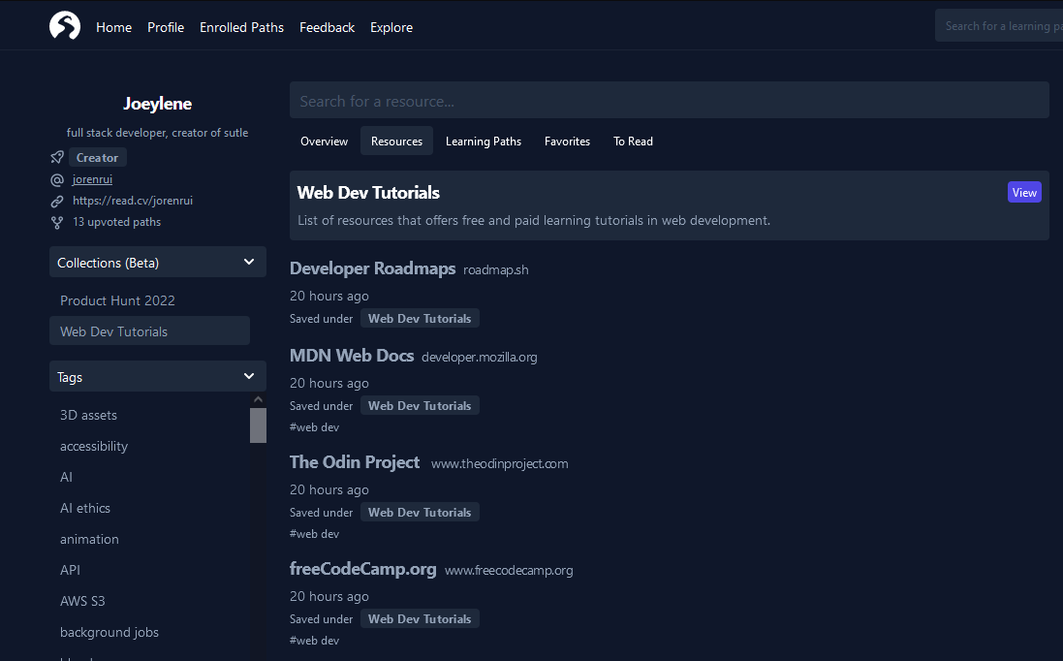
Task: Click the Web Dev Tutorials collection heading
Action: pyautogui.click(x=368, y=193)
